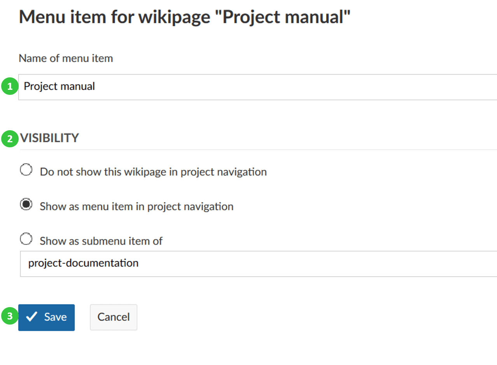Click inside the 'Name of menu item' text field
Viewport: 497px width, 365px height.
click(x=156, y=87)
